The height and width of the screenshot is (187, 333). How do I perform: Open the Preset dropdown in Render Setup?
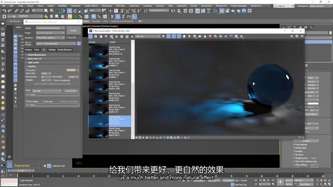pyautogui.click(x=50, y=33)
